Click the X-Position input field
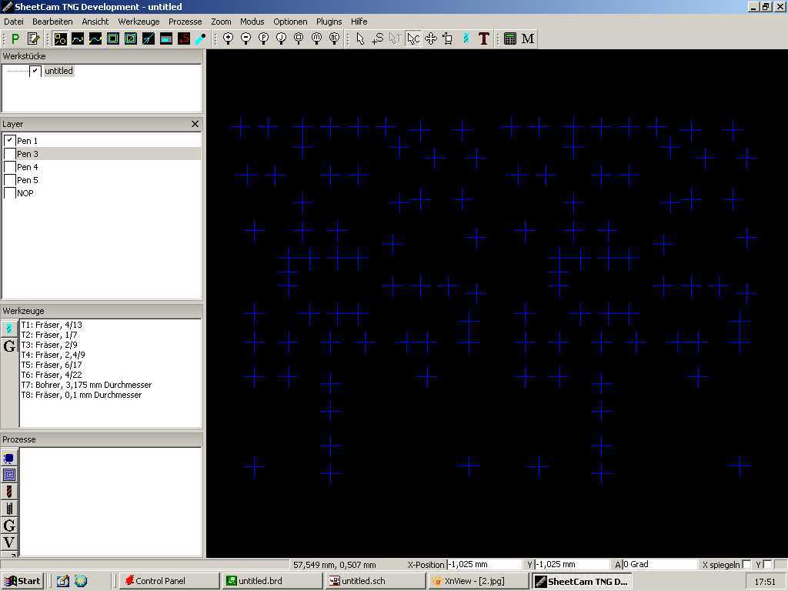The image size is (788, 591). 485,565
